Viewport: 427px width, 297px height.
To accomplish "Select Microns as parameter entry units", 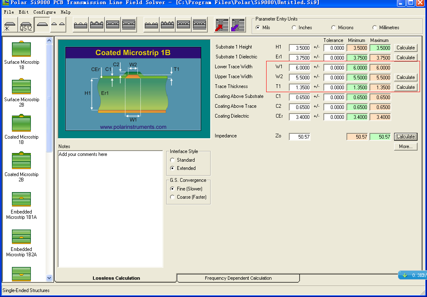I will 342,28.
